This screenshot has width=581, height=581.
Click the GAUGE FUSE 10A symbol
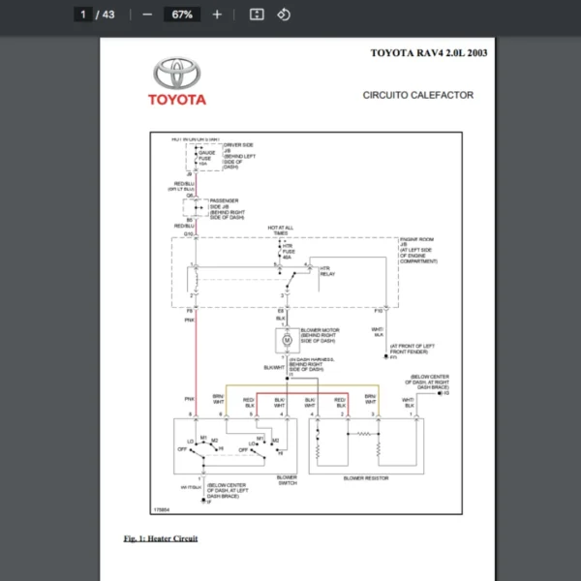197,158
